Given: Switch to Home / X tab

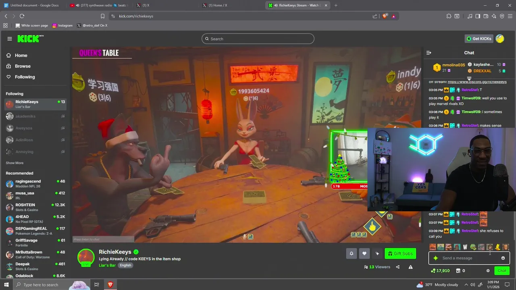Looking at the screenshot, I should [232, 5].
